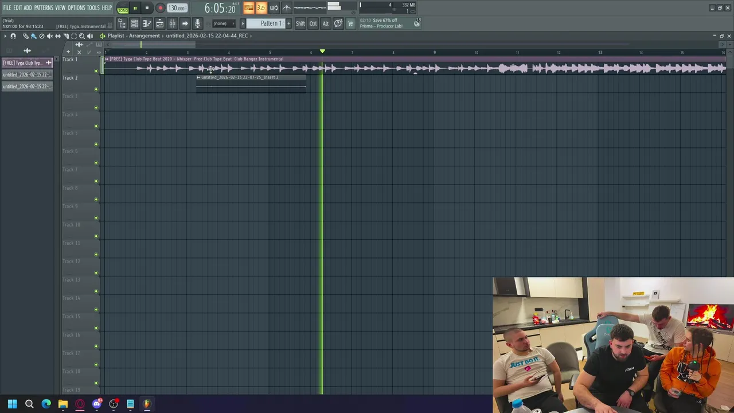Select the Slice tool

pos(65,36)
